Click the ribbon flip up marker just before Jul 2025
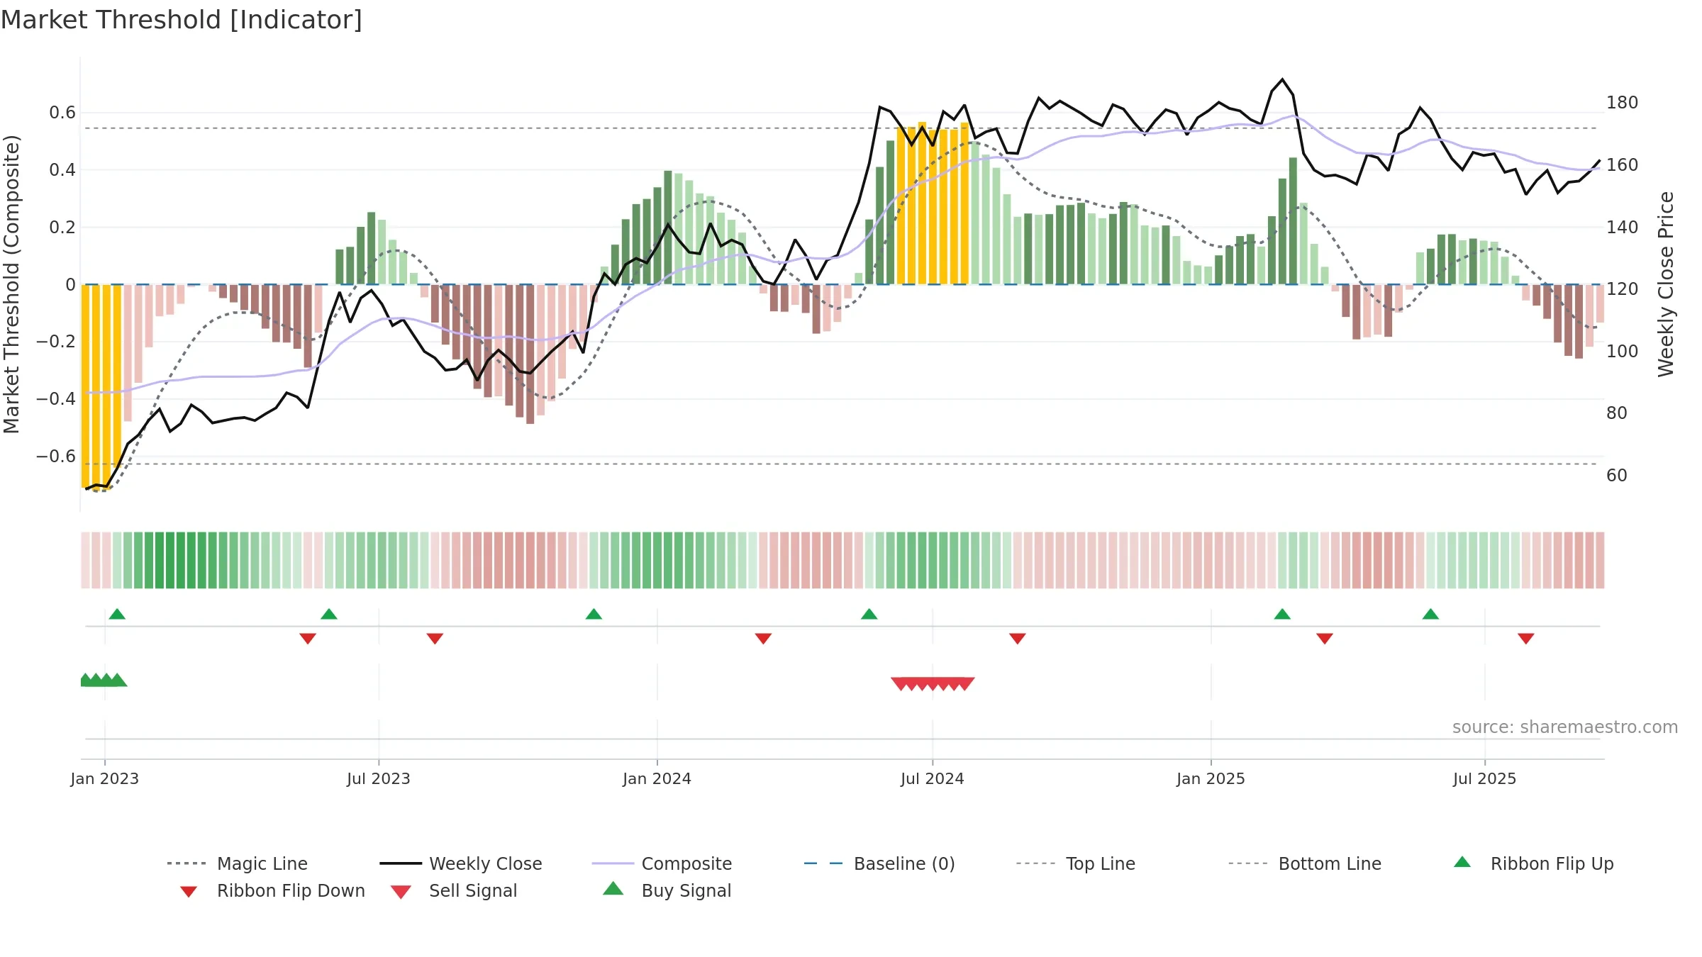Image resolution: width=1702 pixels, height=957 pixels. point(1430,614)
